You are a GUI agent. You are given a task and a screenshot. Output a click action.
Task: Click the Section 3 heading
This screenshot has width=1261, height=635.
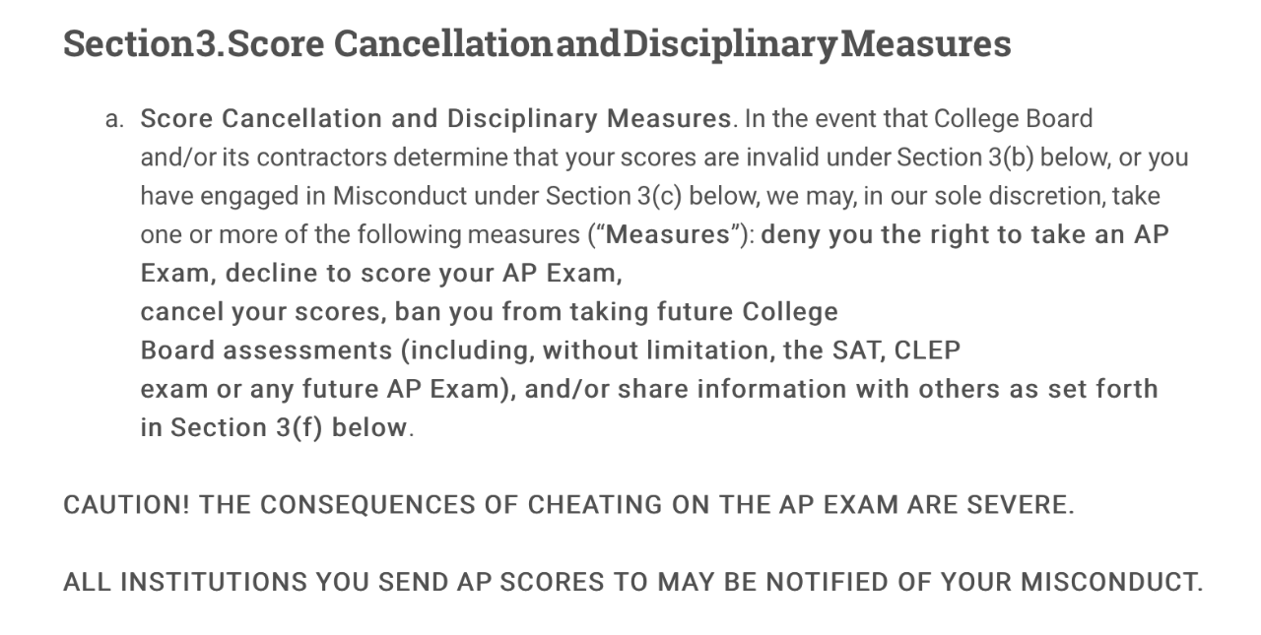pyautogui.click(x=537, y=44)
